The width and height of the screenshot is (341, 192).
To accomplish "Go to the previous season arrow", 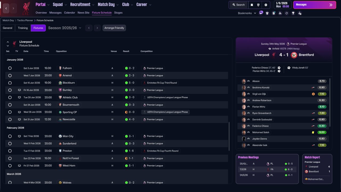I will 89,28.
